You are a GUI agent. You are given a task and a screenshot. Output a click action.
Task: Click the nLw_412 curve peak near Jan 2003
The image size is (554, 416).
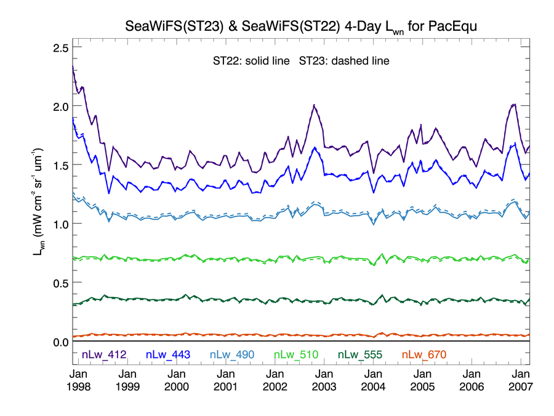314,105
